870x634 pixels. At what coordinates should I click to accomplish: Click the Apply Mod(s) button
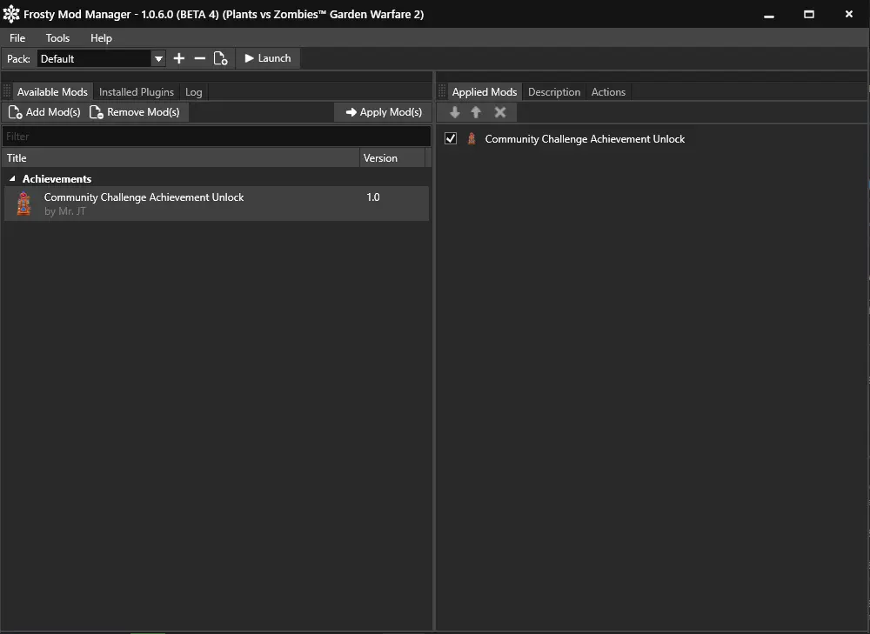(x=384, y=112)
